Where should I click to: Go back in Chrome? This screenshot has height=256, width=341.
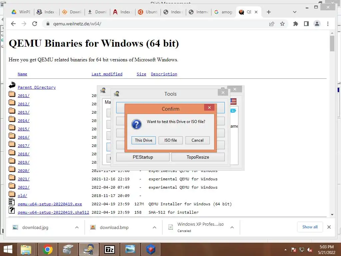click(13, 24)
